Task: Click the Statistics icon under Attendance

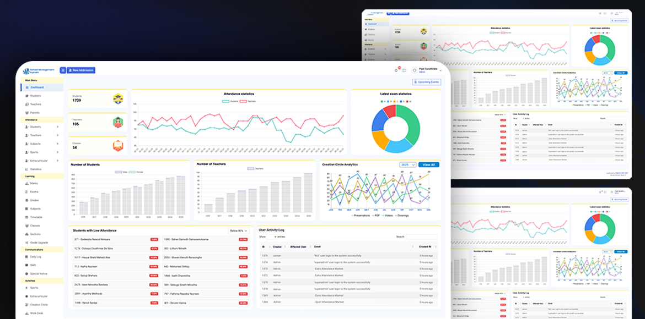Action: 26,169
